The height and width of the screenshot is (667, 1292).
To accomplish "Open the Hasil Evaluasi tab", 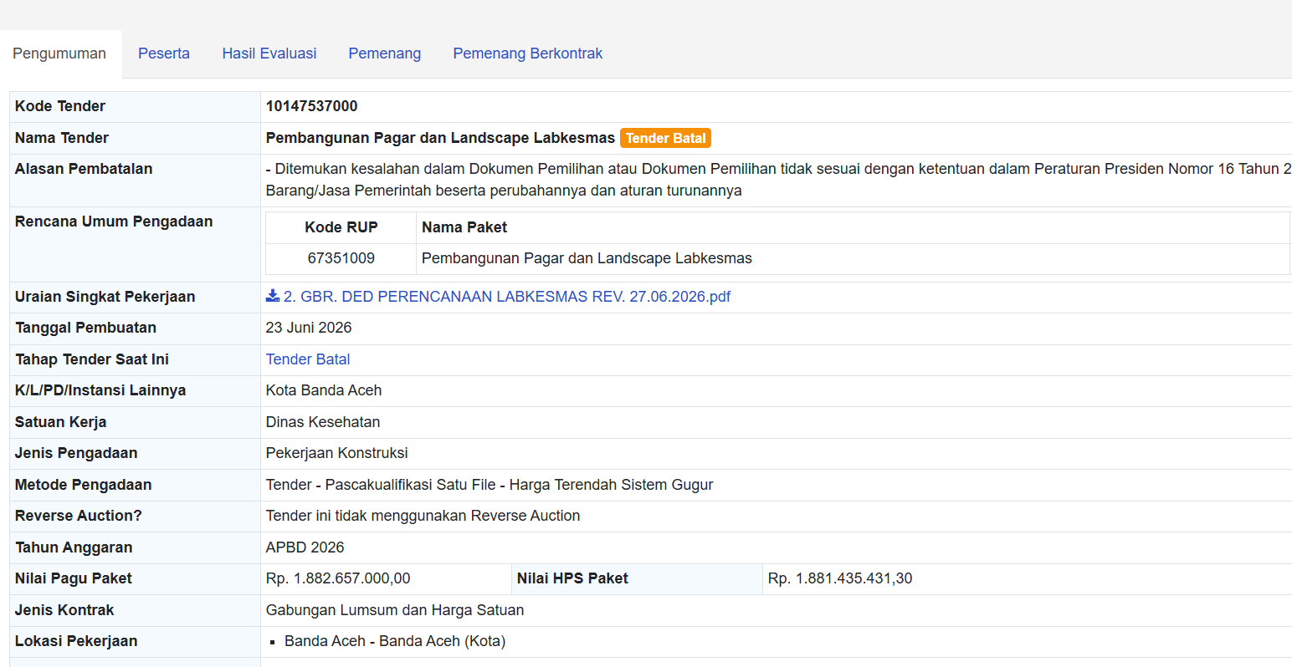I will [x=269, y=53].
